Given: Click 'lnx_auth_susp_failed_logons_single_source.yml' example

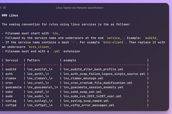Looking at the screenshot, I should (104, 74).
